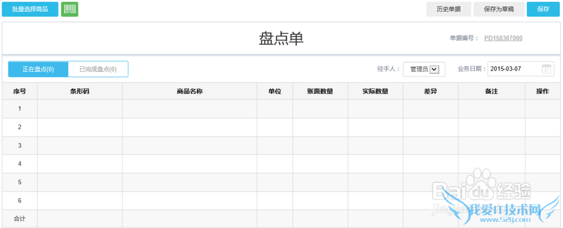Select the 单位 cell in row 5
563x228 pixels.
click(x=275, y=183)
